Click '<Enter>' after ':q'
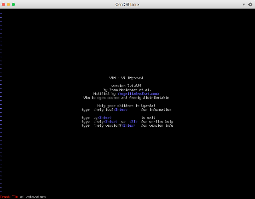 pyautogui.click(x=104, y=117)
